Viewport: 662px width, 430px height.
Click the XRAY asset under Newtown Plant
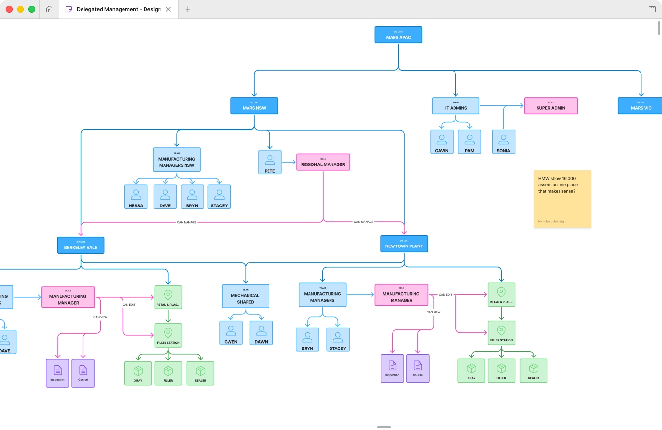471,370
